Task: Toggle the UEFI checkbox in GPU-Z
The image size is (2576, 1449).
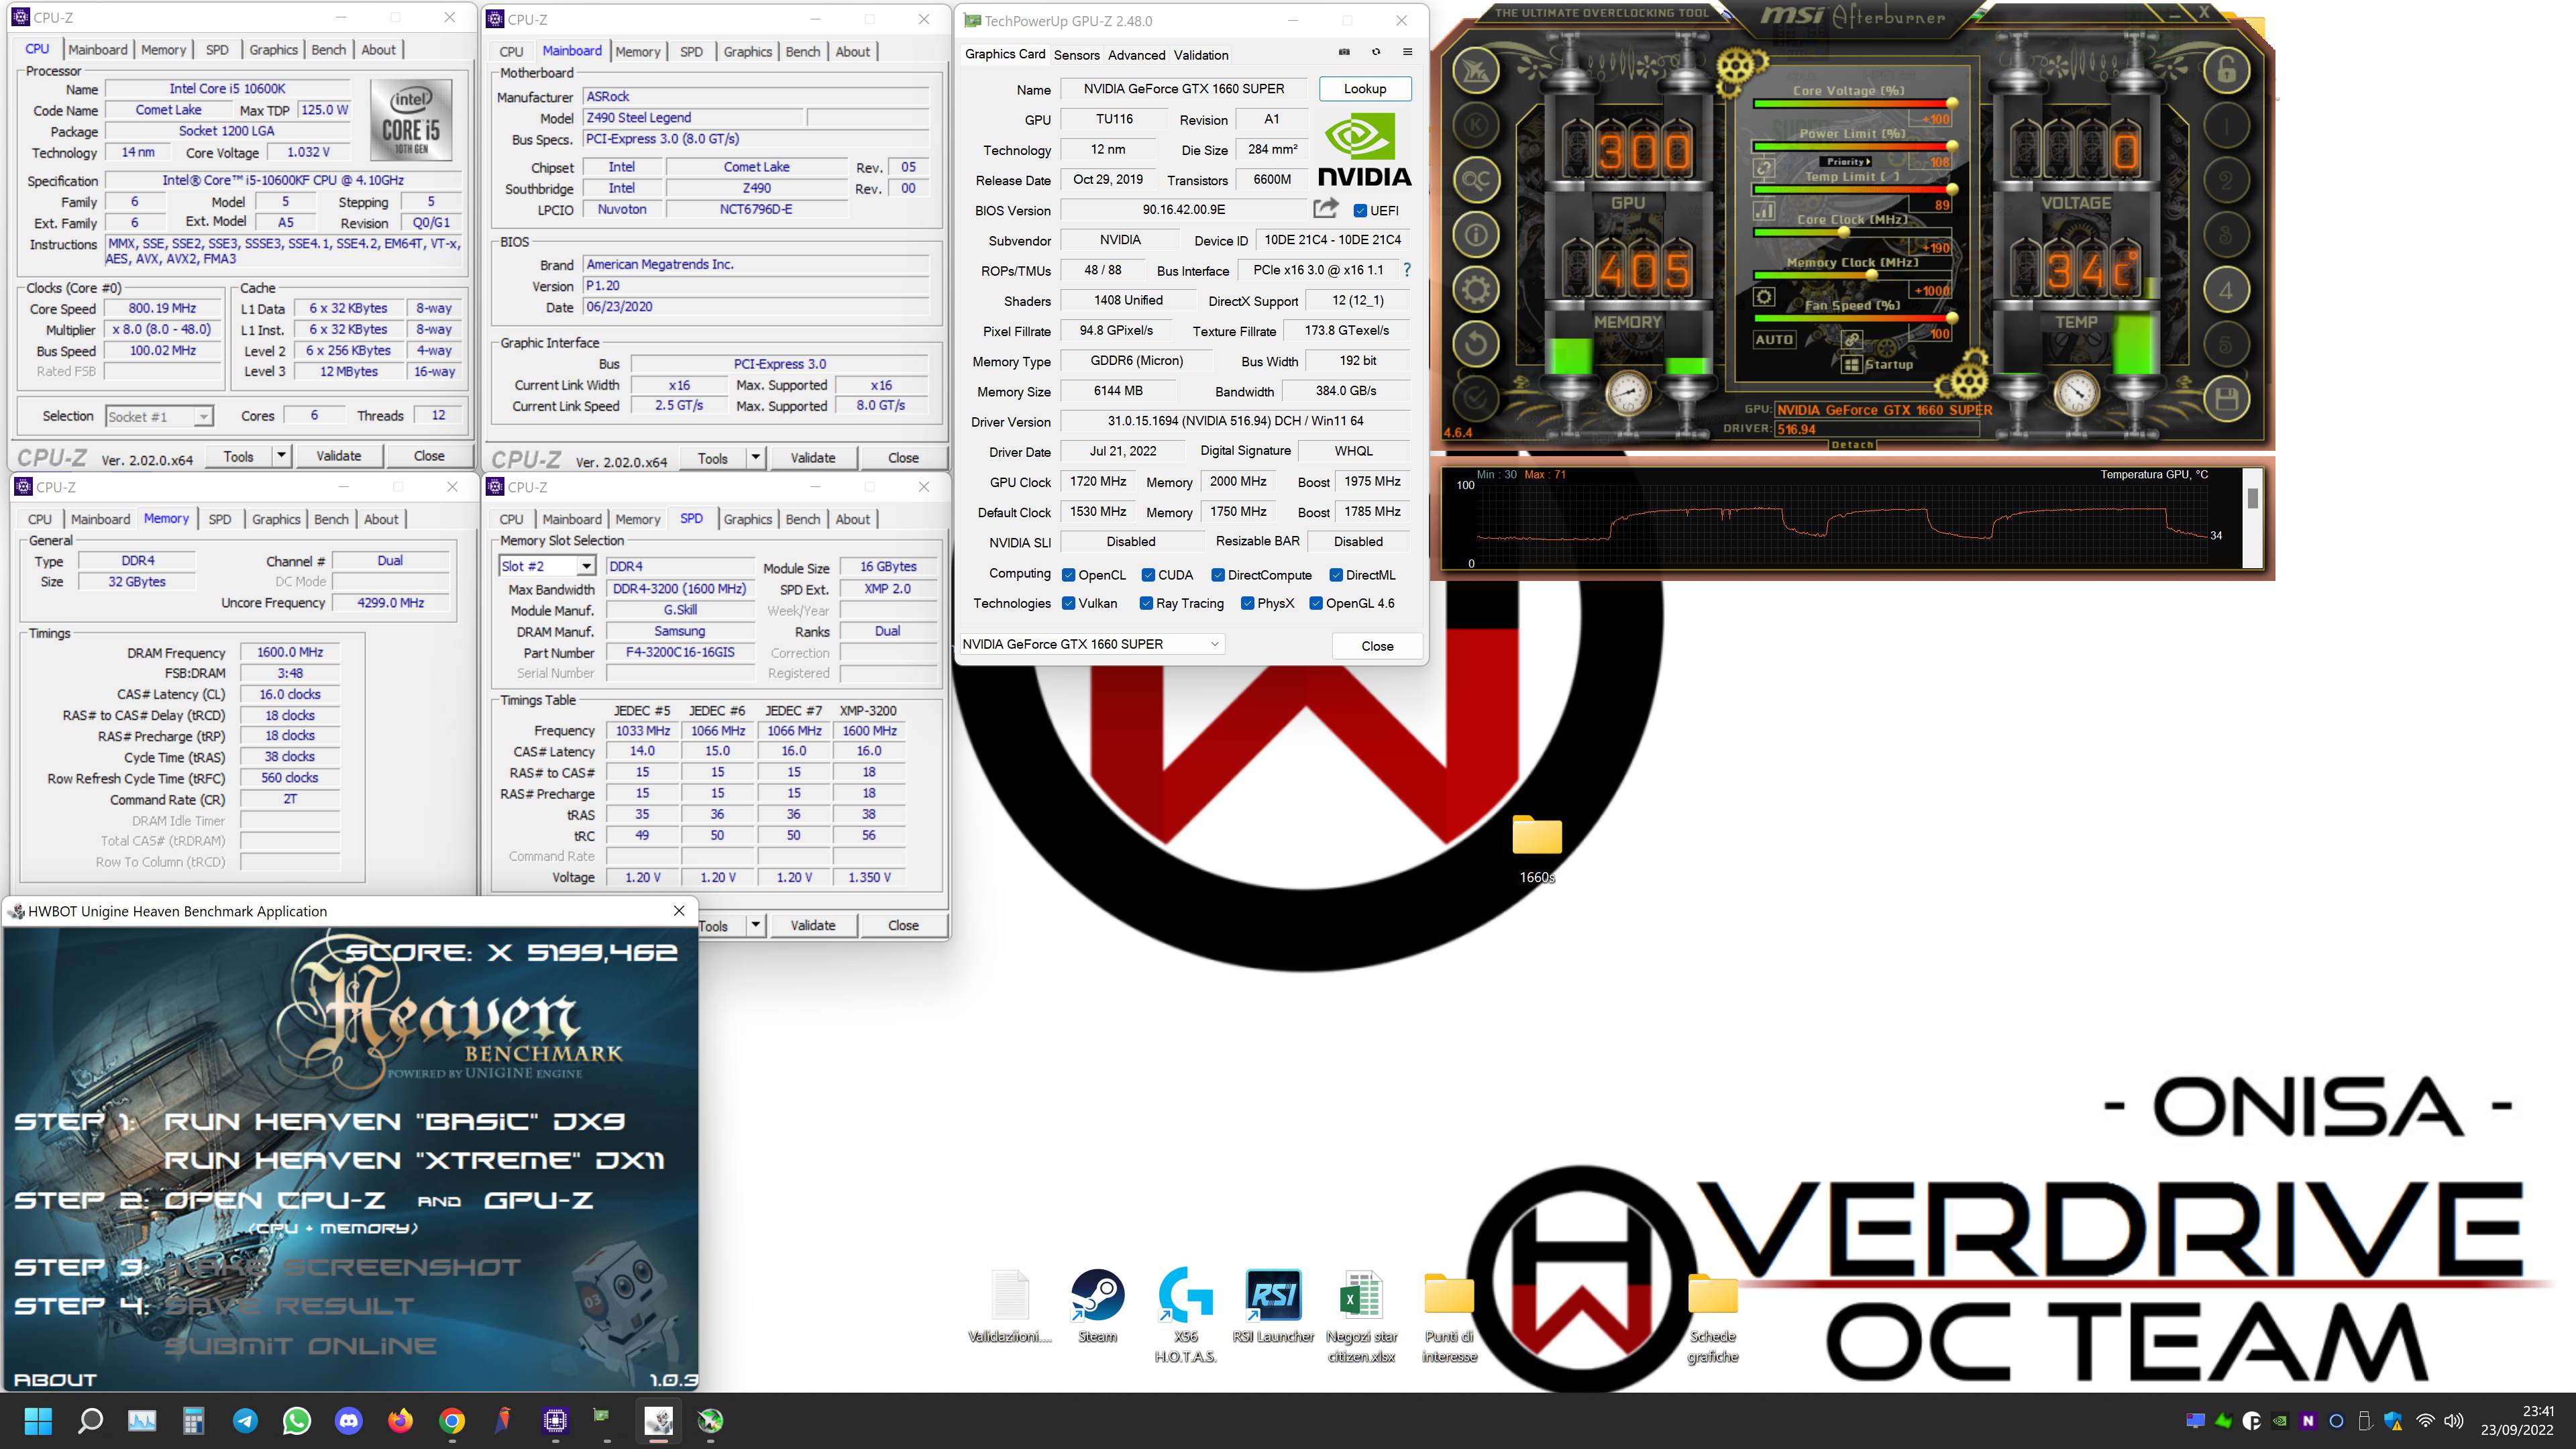Action: (x=1360, y=211)
